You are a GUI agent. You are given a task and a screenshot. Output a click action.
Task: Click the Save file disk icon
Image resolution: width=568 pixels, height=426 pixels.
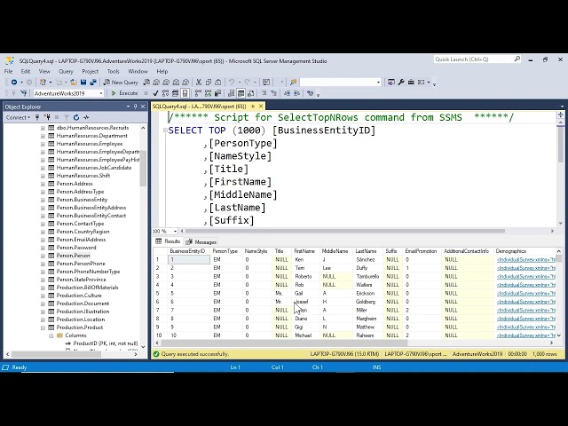(x=83, y=83)
